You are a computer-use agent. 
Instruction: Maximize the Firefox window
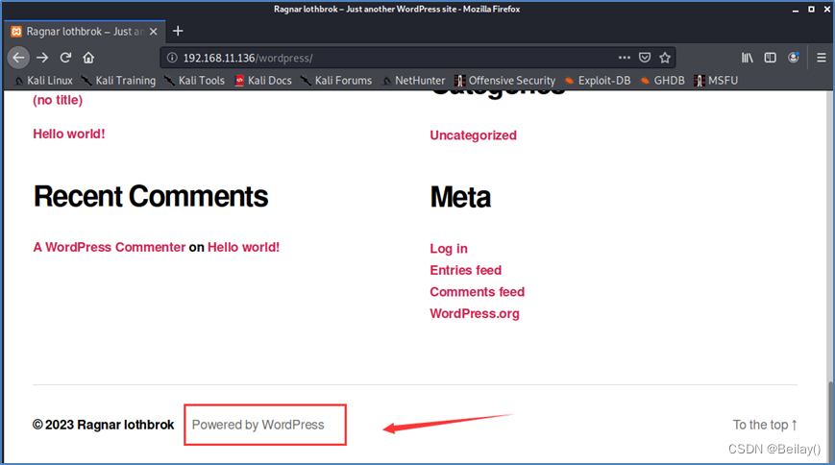(x=811, y=9)
